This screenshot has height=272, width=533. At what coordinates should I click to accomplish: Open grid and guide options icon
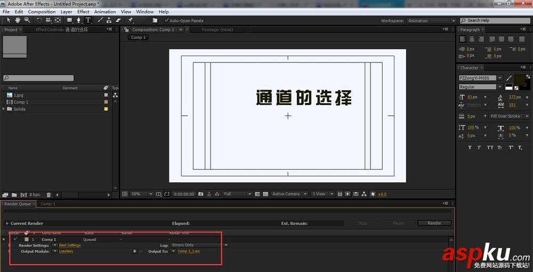(x=159, y=194)
